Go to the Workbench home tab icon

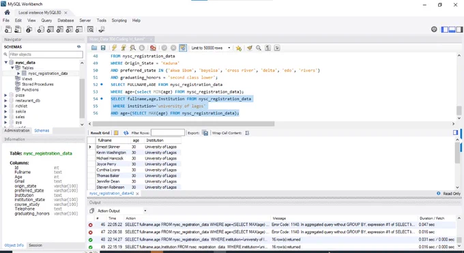pyautogui.click(x=7, y=12)
